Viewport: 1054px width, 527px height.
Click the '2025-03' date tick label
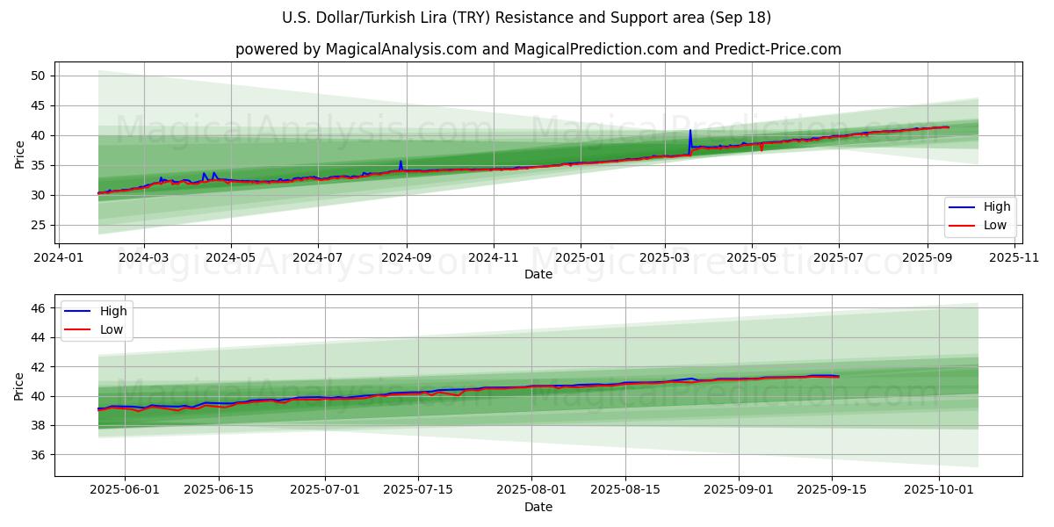point(664,257)
